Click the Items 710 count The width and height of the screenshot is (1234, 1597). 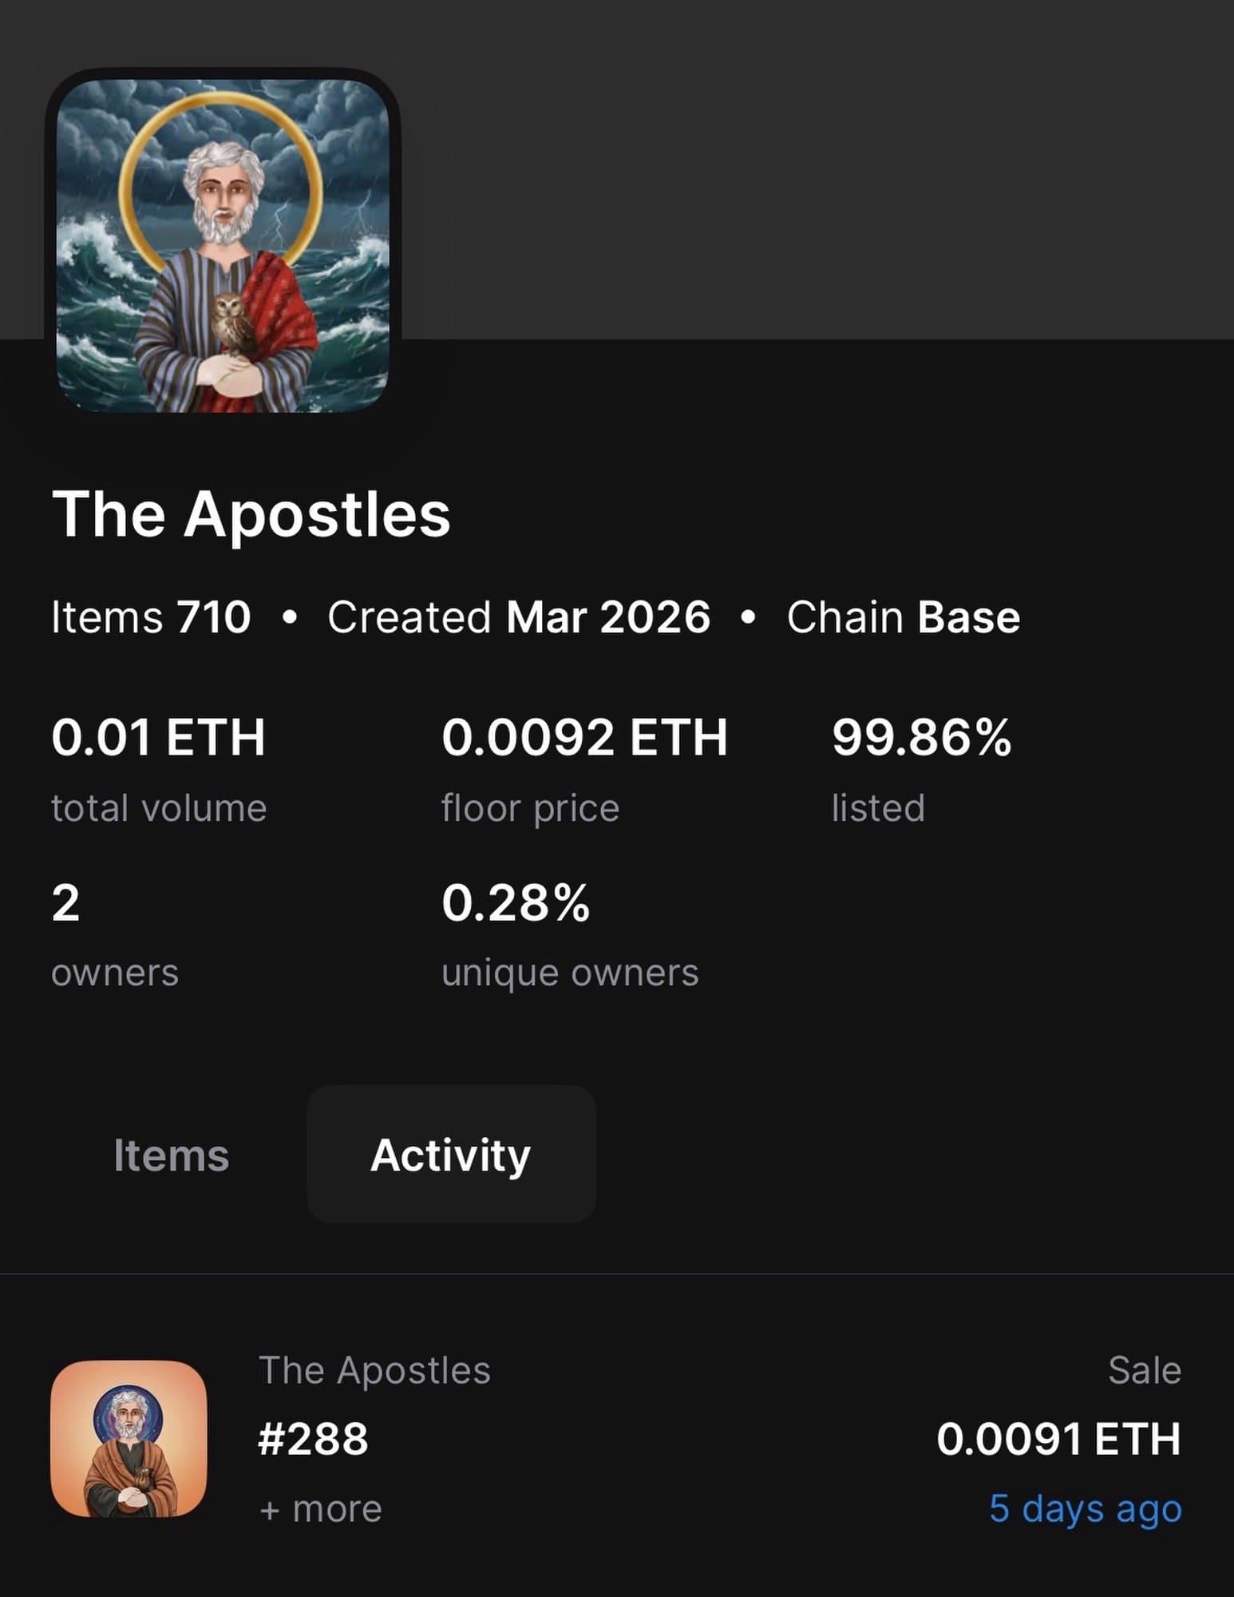(x=151, y=617)
